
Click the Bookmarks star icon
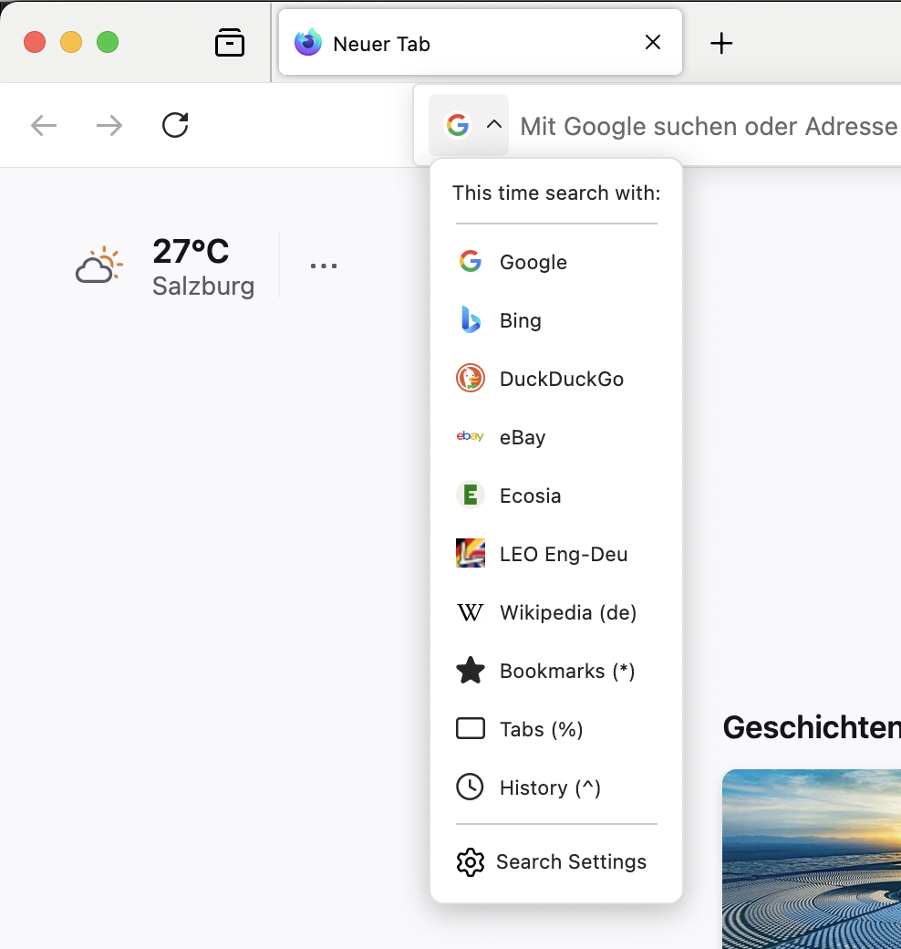pos(471,672)
